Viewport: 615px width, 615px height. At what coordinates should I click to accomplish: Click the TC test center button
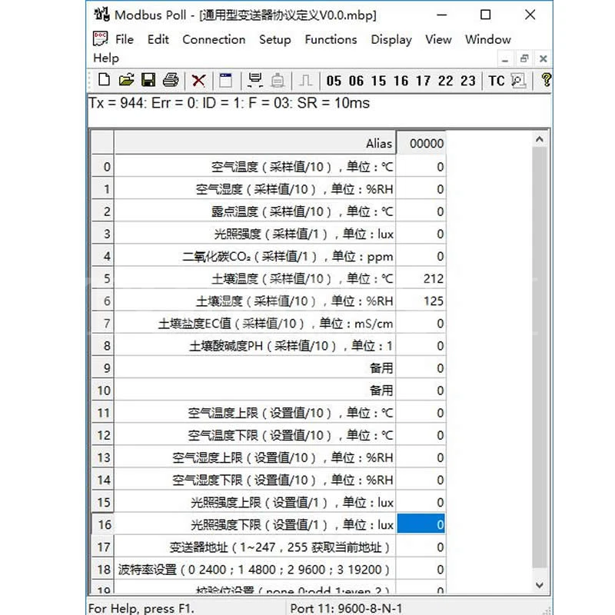coord(497,81)
